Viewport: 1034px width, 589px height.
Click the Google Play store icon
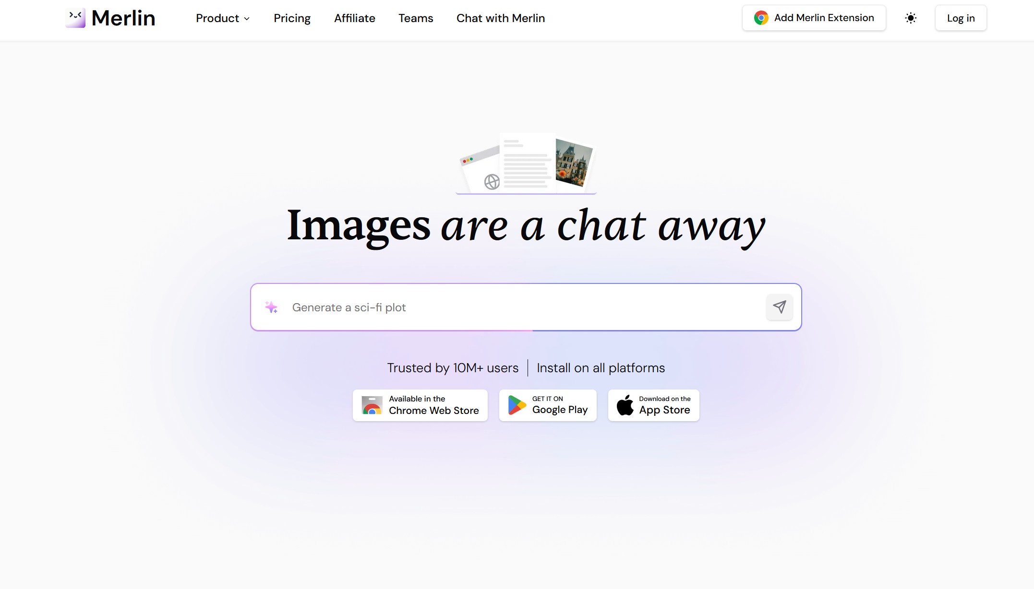(516, 405)
